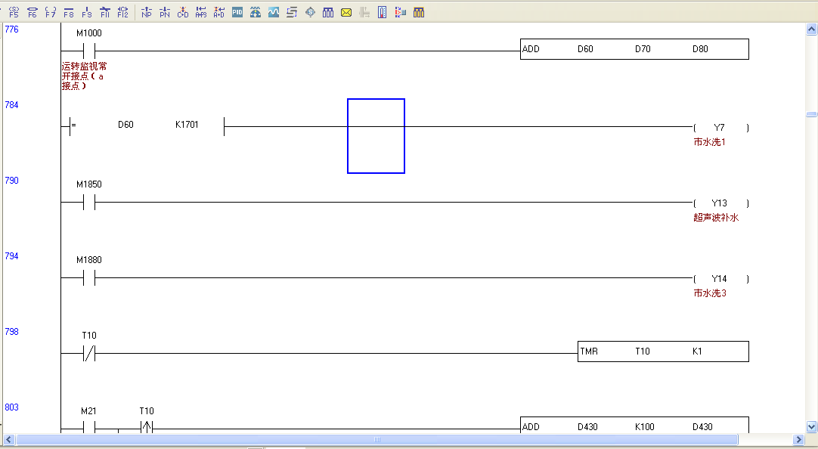Click the horizontal scrollbar right arrow

(x=799, y=439)
